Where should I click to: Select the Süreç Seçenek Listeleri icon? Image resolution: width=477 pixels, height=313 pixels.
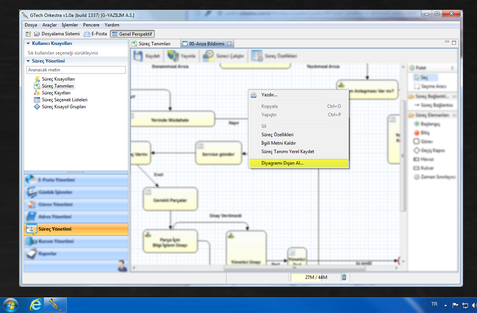coord(37,100)
